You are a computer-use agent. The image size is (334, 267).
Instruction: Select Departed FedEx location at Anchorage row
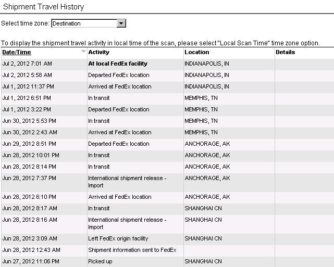coord(167,144)
